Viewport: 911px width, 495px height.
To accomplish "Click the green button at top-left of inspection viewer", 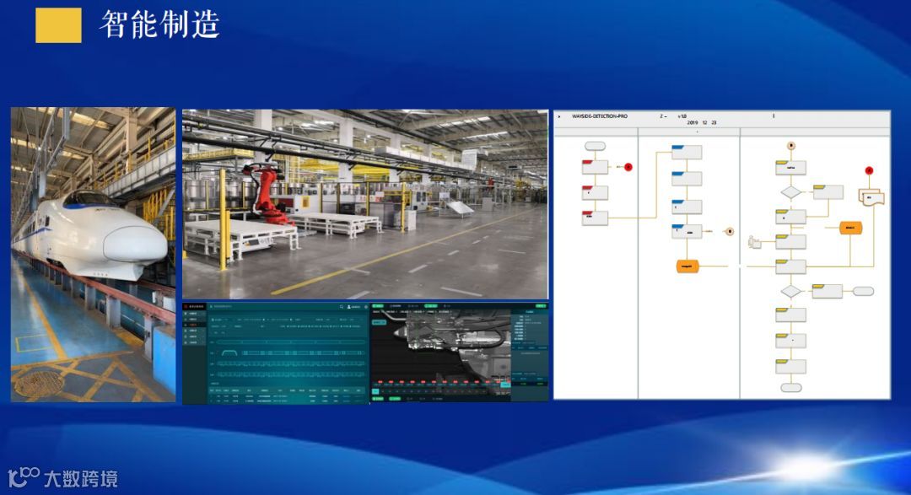I will [x=378, y=305].
